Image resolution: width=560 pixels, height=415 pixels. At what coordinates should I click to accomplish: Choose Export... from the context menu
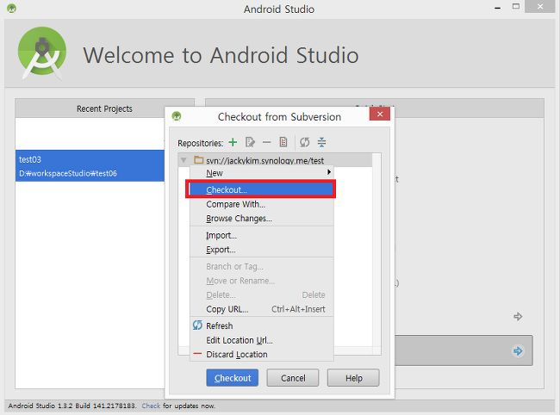(x=261, y=250)
